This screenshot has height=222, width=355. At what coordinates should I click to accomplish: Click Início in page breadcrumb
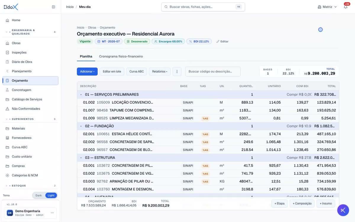tap(80, 28)
